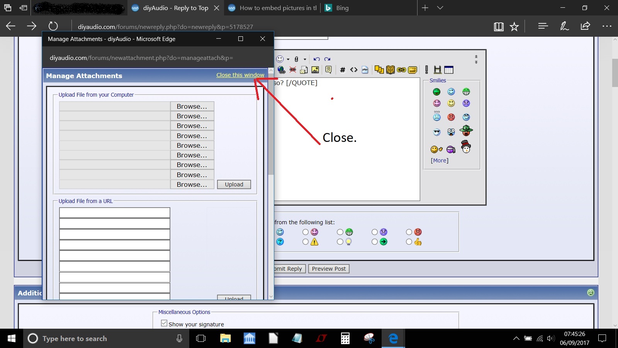Insert the red angry smiley from Smilies panel
Image resolution: width=618 pixels, height=348 pixels.
[x=451, y=117]
